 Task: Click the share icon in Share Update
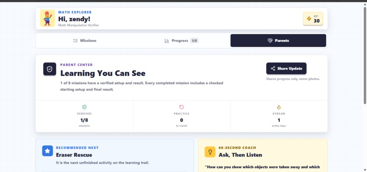[x=273, y=69]
